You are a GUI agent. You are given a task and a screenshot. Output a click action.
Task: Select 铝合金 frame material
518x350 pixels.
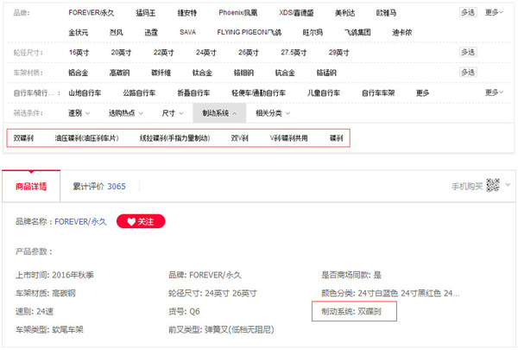pos(79,73)
